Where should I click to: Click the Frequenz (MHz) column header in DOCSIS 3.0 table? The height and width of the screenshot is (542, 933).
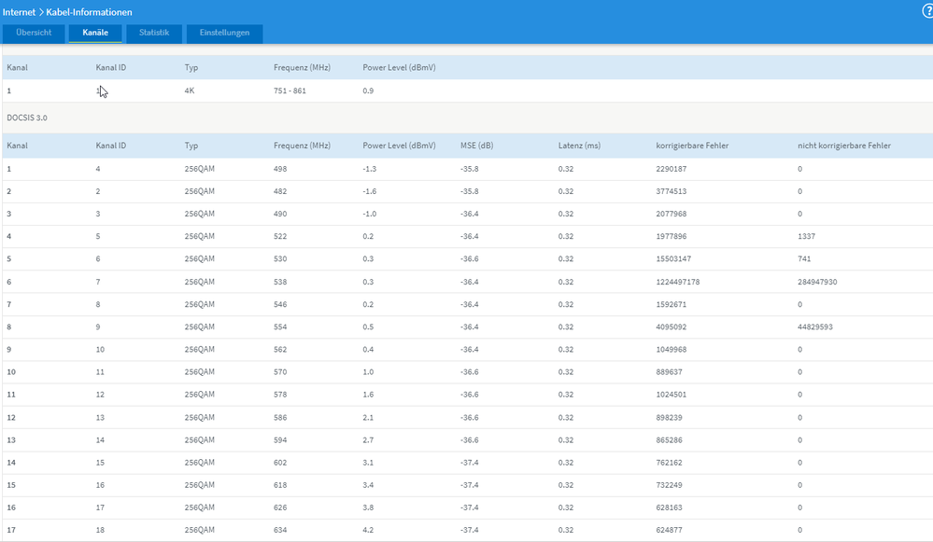coord(302,146)
